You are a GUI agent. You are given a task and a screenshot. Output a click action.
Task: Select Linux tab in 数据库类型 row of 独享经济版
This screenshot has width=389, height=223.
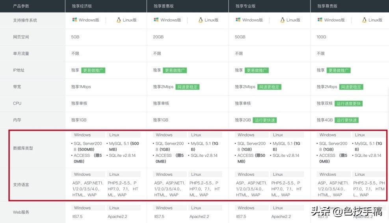[123, 135]
